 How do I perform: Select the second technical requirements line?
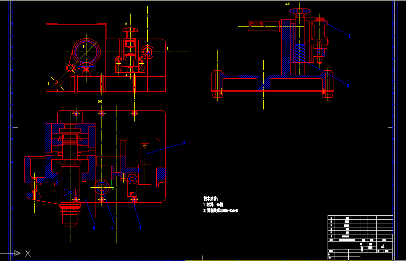click(221, 211)
